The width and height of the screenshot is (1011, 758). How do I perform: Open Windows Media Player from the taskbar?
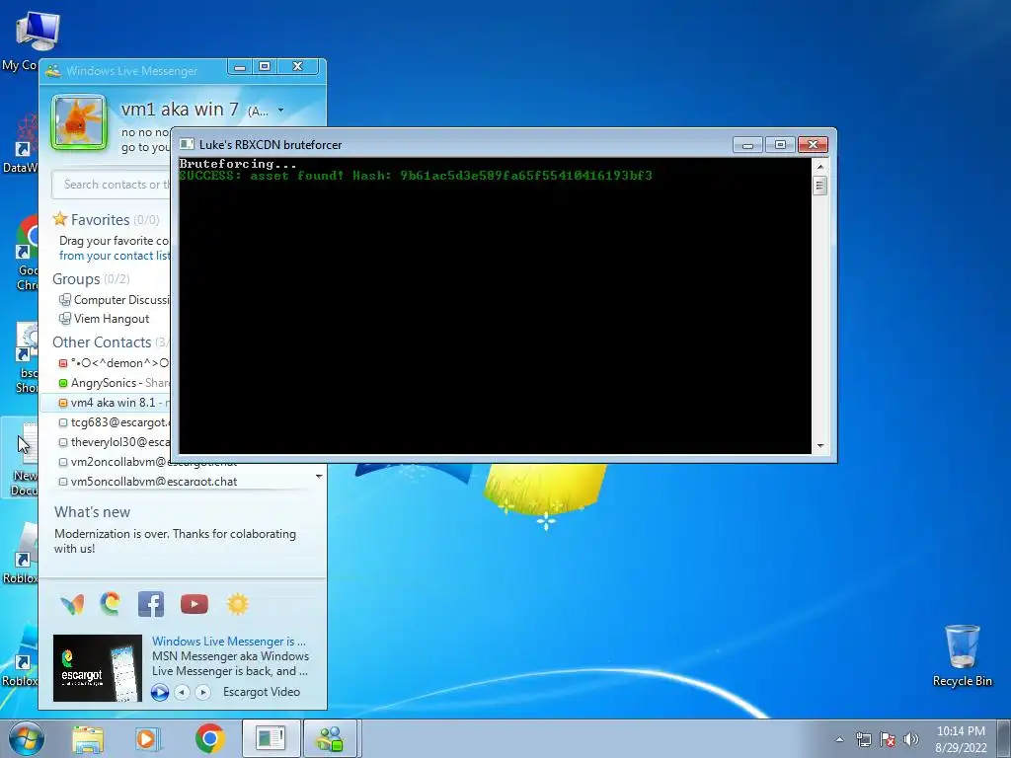click(147, 738)
